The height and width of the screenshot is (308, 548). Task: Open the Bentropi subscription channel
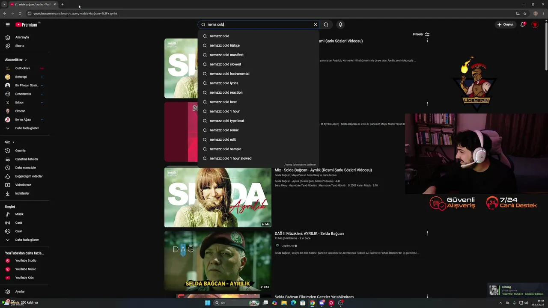24,77
